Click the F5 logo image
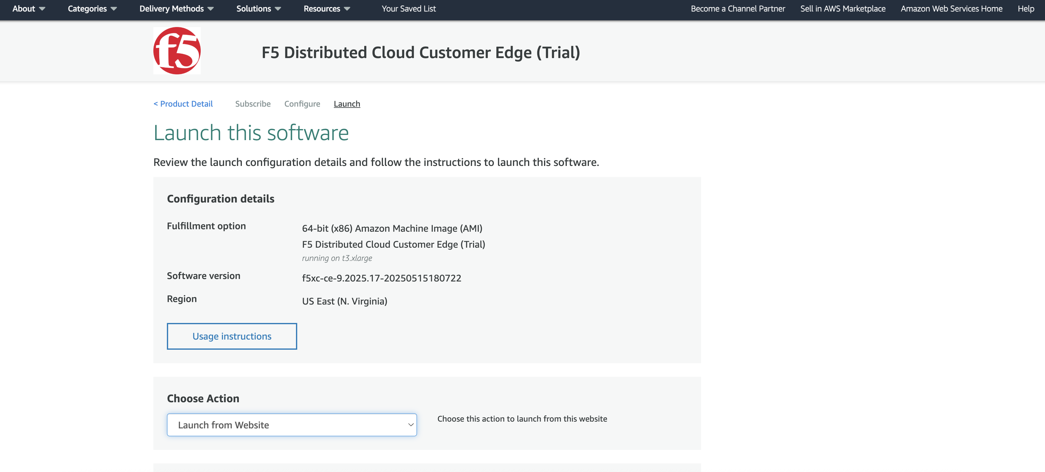The width and height of the screenshot is (1045, 472). 177,51
